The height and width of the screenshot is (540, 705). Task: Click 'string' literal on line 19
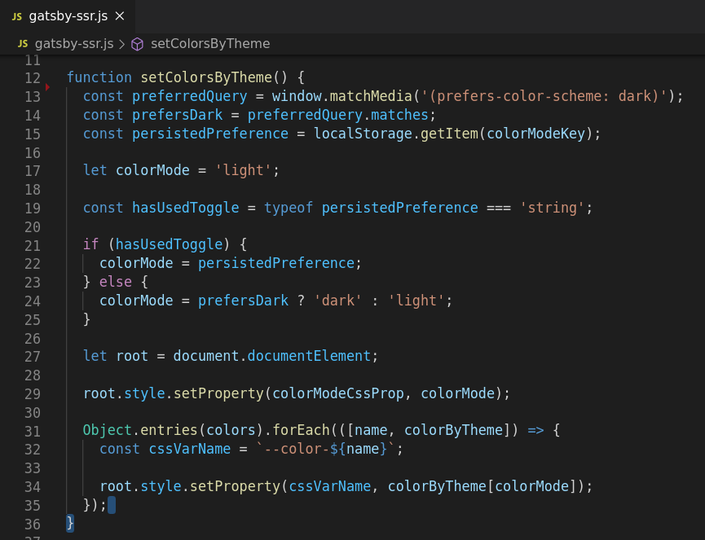pos(552,208)
